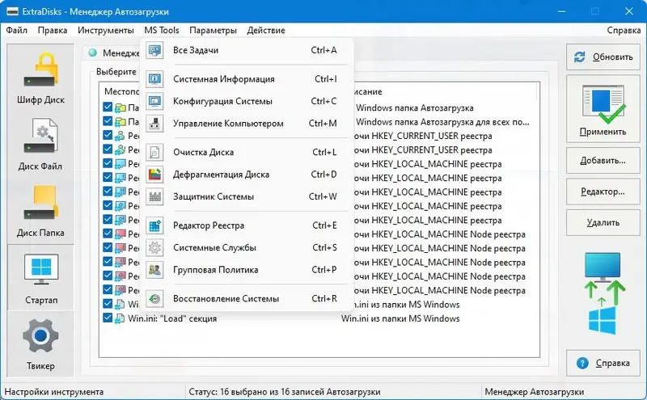Image resolution: width=647 pixels, height=400 pixels.
Task: Uncheck the last Win.ini entry above Load
Action: tap(108, 305)
